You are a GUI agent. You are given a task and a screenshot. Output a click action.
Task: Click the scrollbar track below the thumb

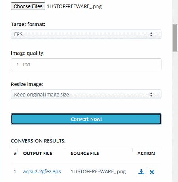coord(175,117)
